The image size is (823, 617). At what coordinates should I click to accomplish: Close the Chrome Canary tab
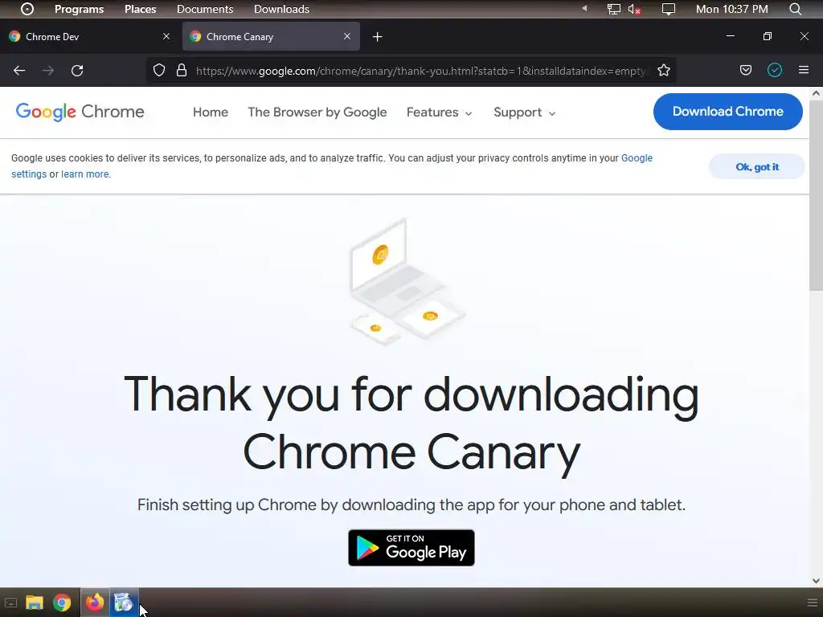coord(347,36)
